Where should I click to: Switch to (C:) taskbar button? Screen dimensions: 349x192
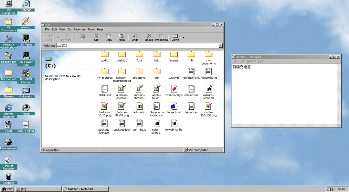coord(38,189)
